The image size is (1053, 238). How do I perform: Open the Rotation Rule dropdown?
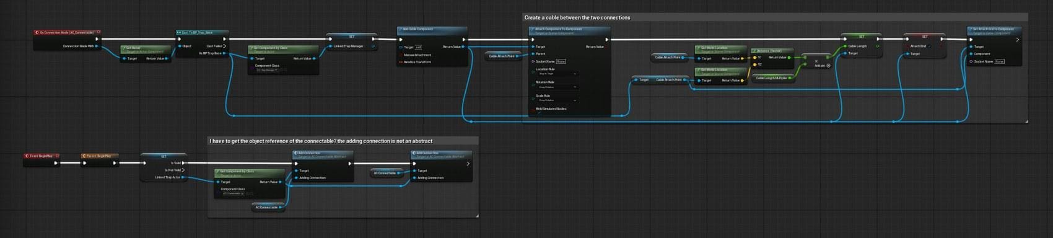(557, 87)
